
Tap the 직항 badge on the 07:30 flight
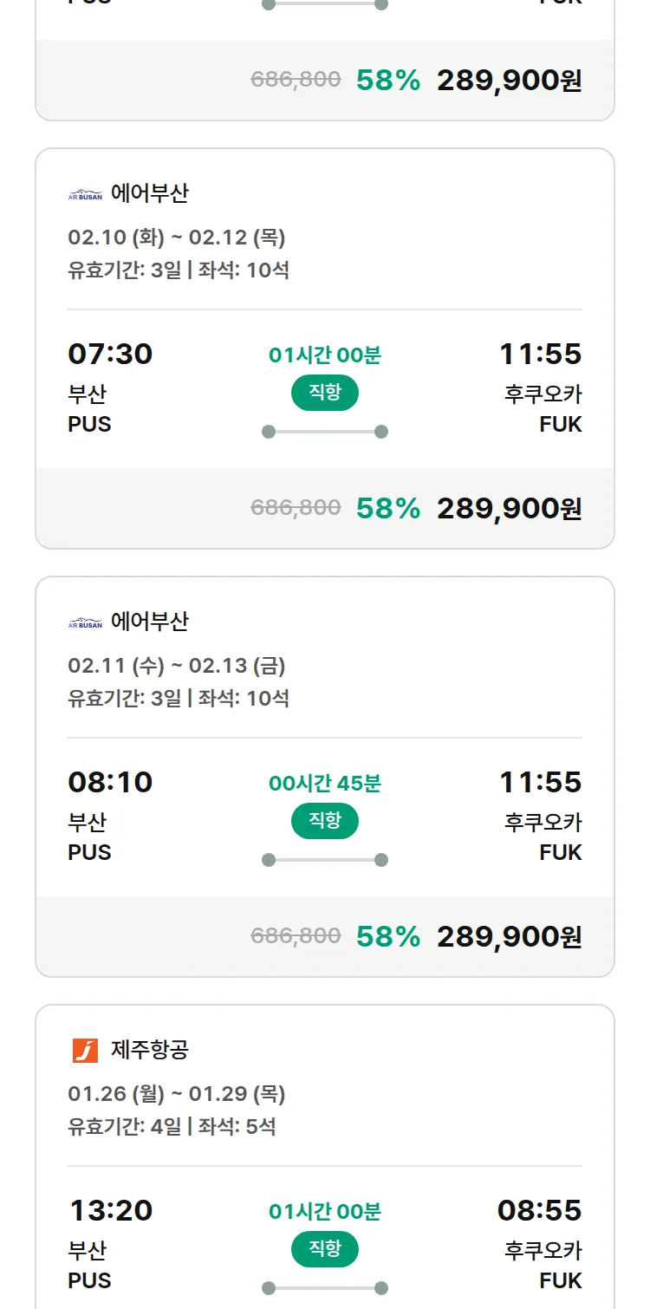point(325,393)
